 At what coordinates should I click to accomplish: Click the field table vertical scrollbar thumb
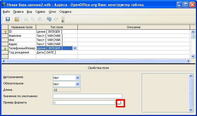(x=193, y=37)
